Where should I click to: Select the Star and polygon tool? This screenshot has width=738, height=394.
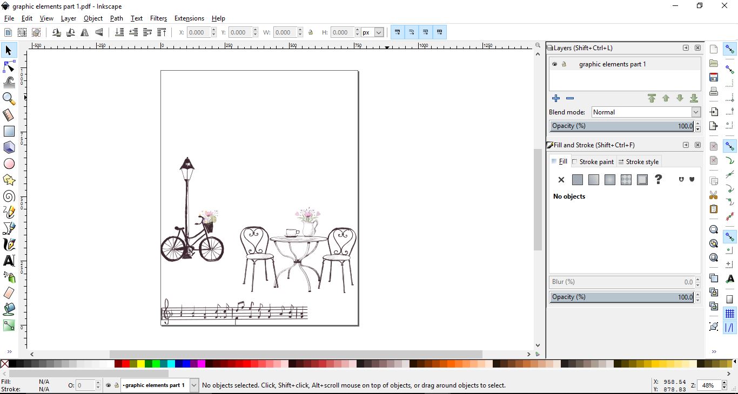pyautogui.click(x=9, y=180)
